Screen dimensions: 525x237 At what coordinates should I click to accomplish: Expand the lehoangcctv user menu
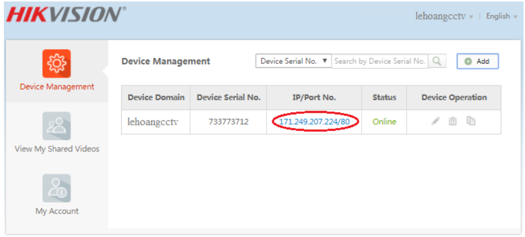444,16
